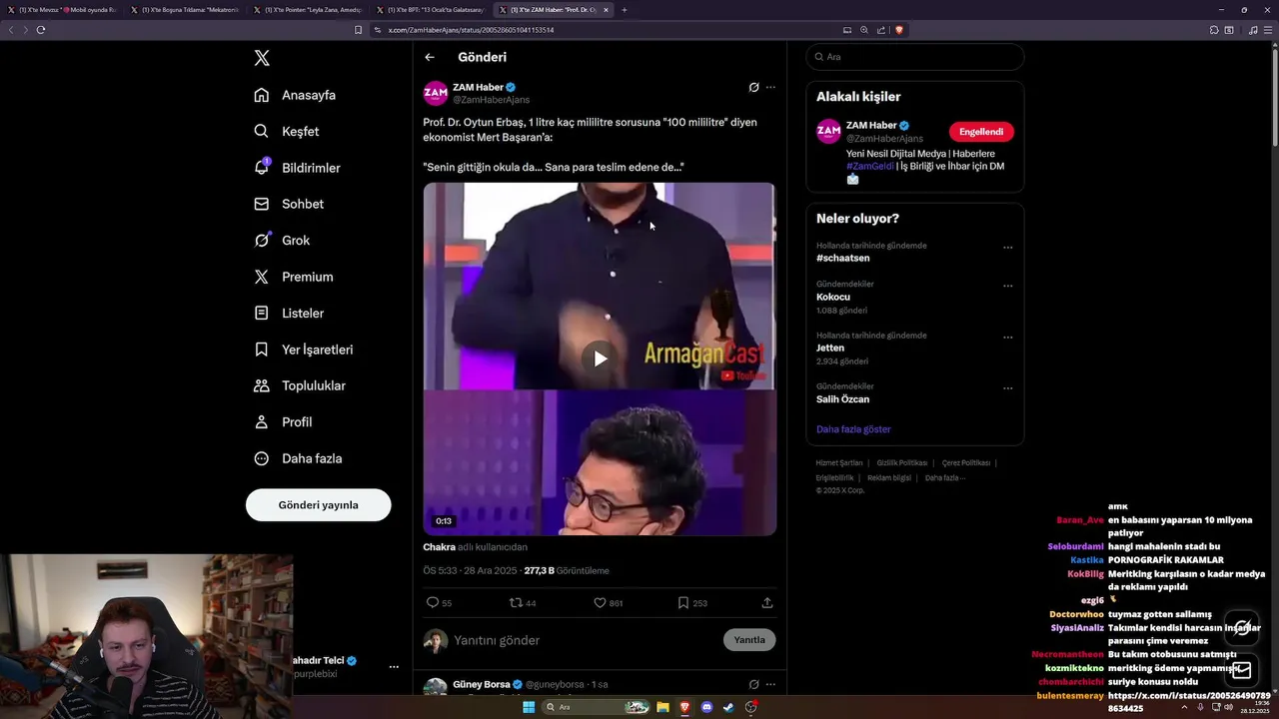The image size is (1279, 719).
Task: Expand the Daha fazla menu
Action: [x=298, y=458]
